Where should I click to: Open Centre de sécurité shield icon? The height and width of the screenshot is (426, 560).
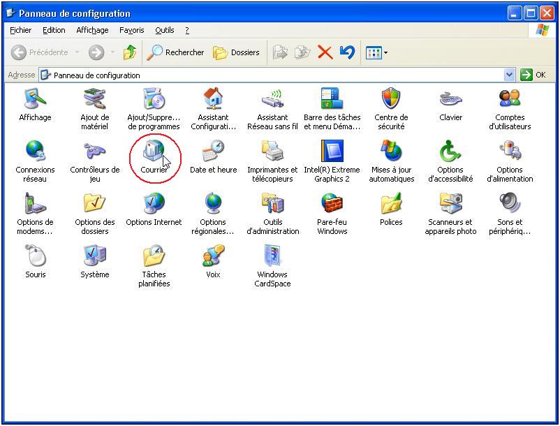[x=391, y=98]
